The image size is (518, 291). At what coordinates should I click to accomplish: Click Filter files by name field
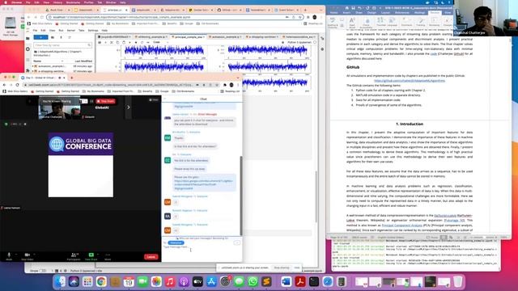(x=62, y=45)
